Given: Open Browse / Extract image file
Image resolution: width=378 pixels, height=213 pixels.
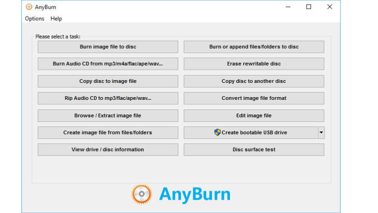Looking at the screenshot, I should tap(108, 115).
